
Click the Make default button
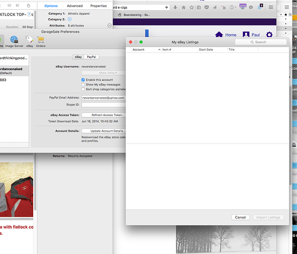(104, 73)
